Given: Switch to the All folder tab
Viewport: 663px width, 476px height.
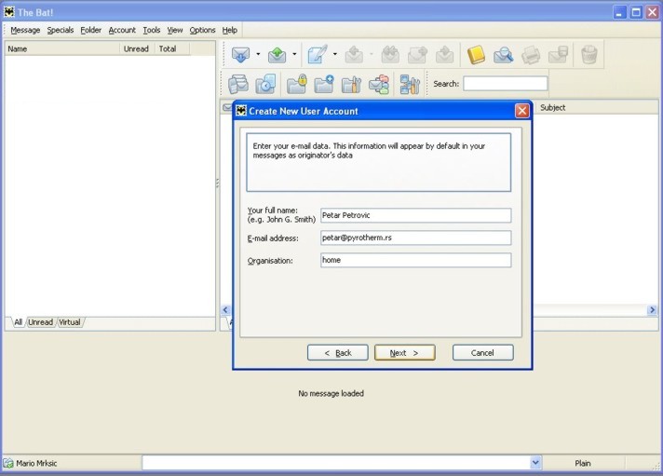Looking at the screenshot, I should [19, 322].
